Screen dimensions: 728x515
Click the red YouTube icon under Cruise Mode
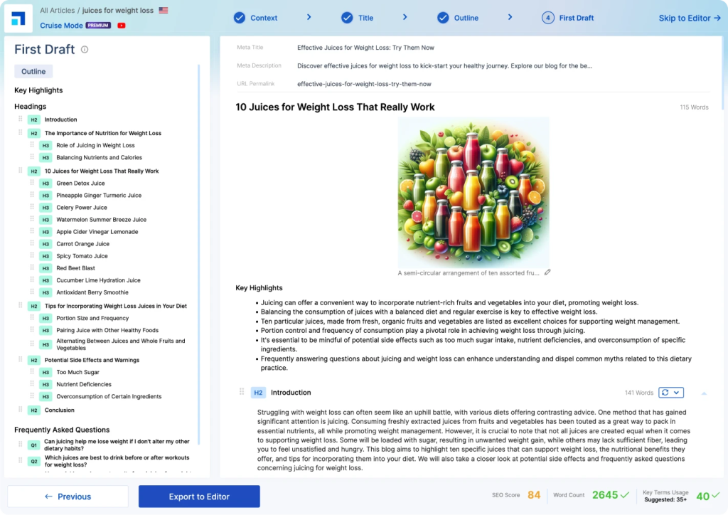click(x=122, y=26)
